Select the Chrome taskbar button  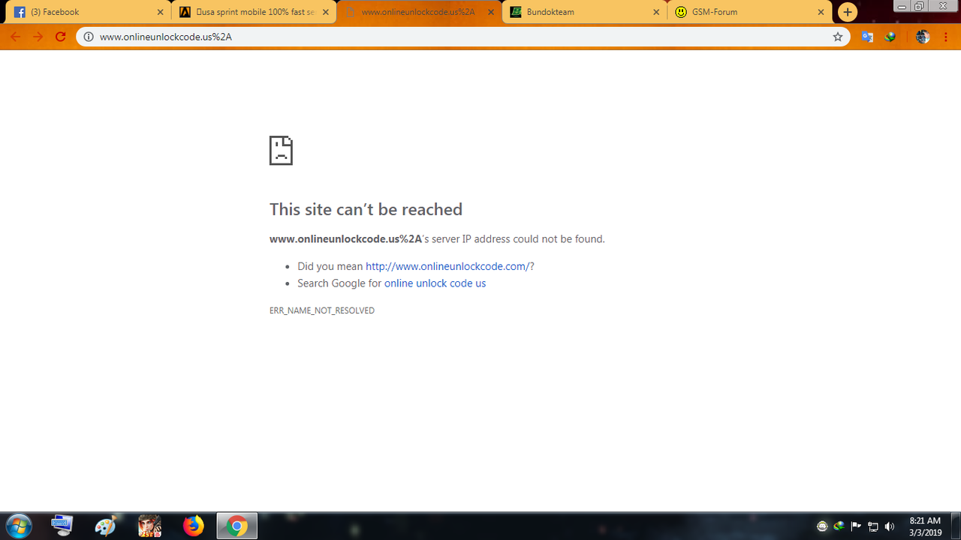[237, 526]
